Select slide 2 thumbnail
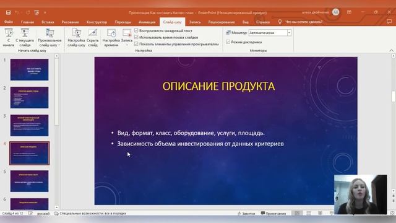 (29, 98)
